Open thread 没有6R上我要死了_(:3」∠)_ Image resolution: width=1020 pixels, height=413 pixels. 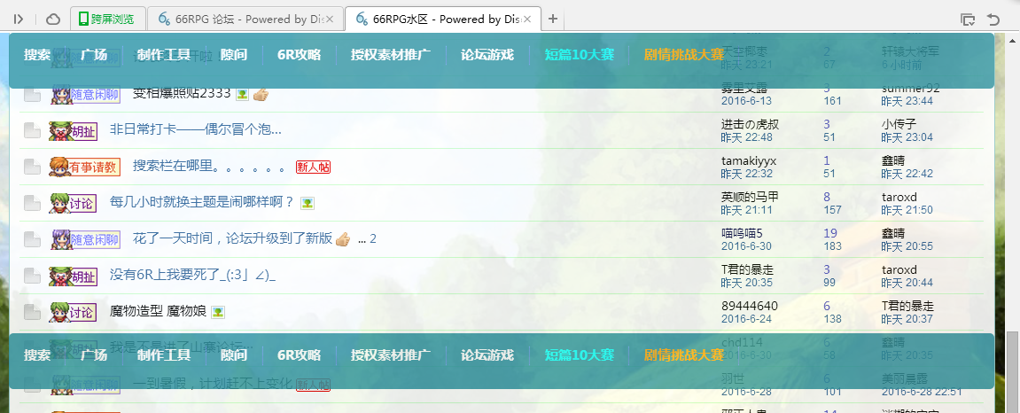(x=192, y=275)
